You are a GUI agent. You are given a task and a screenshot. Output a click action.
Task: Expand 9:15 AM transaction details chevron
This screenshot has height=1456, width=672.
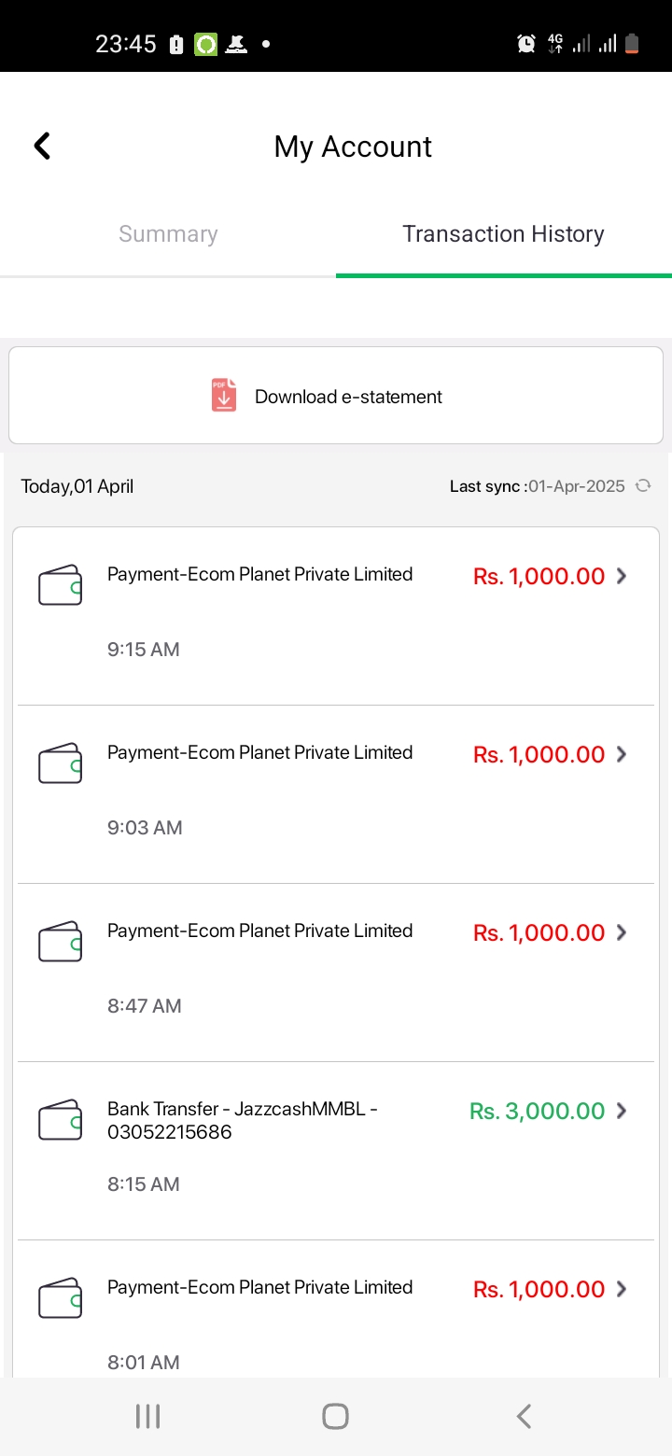tap(622, 576)
